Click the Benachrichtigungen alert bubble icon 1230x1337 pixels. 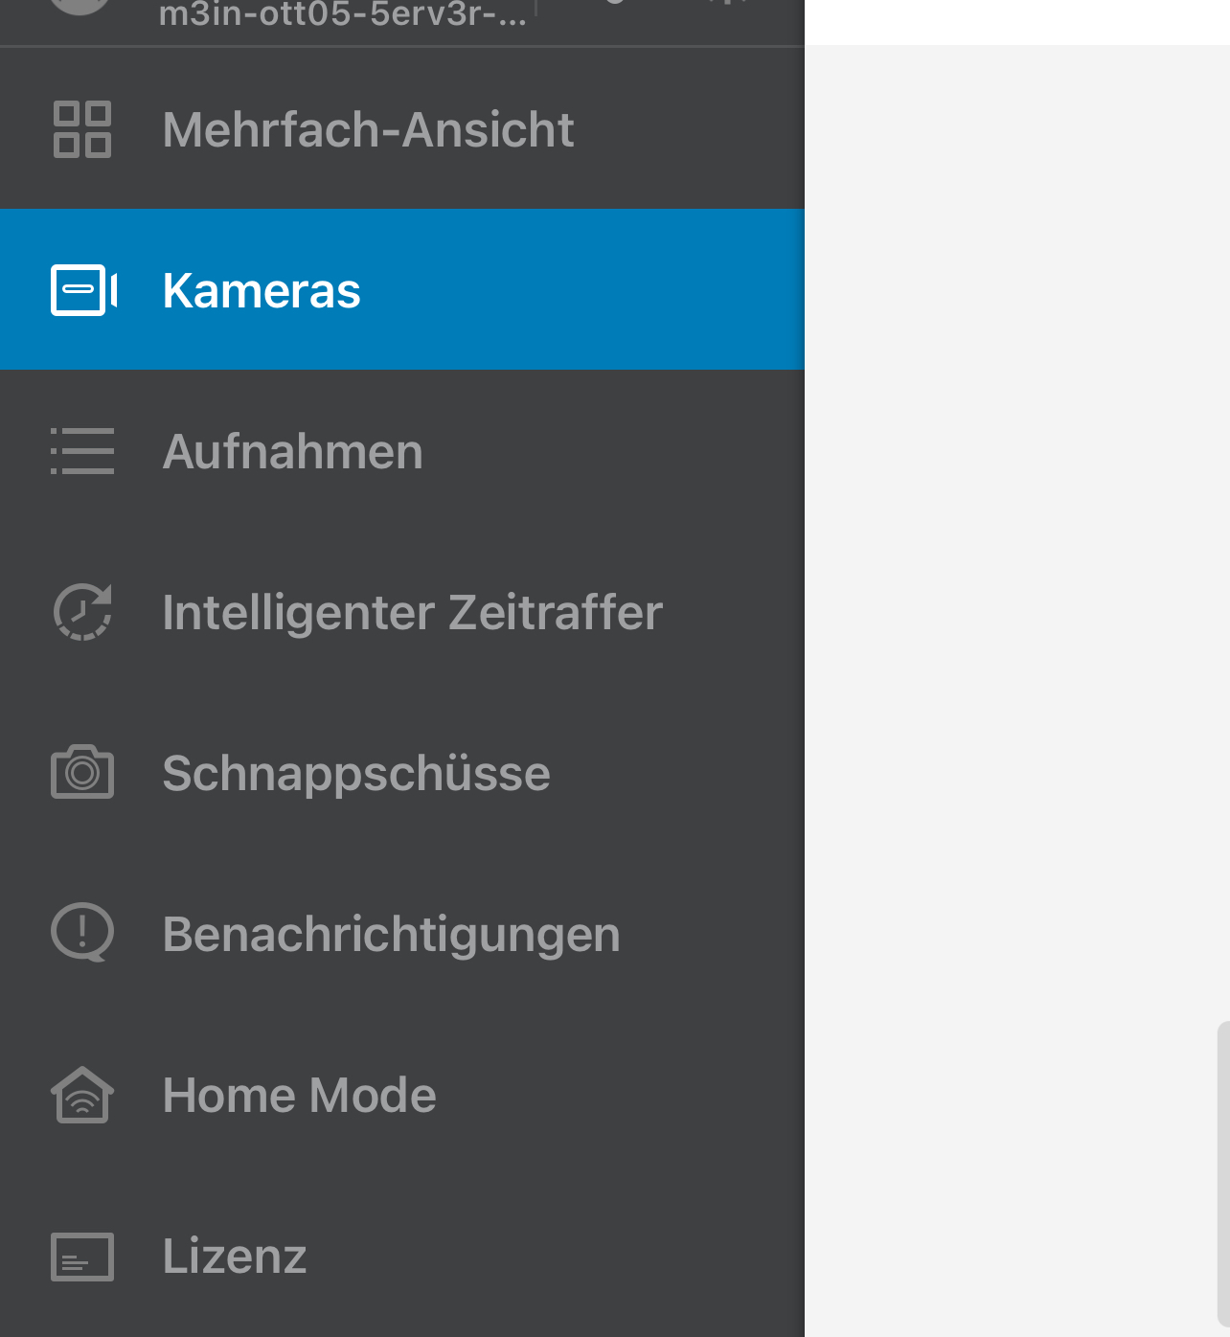point(82,932)
